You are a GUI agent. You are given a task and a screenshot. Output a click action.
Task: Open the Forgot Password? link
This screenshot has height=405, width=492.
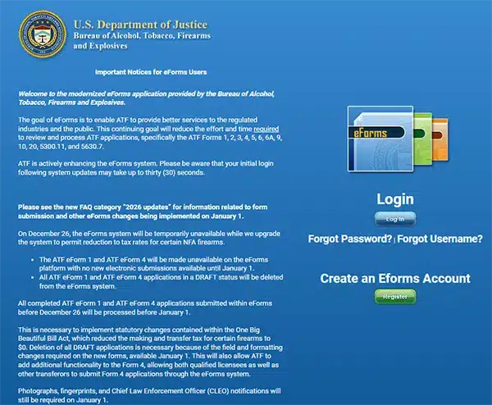(x=349, y=239)
